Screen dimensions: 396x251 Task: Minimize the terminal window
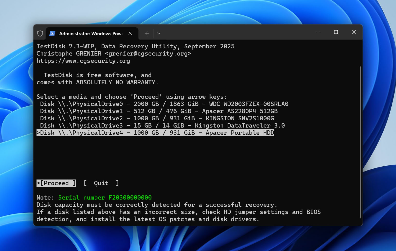click(318, 32)
